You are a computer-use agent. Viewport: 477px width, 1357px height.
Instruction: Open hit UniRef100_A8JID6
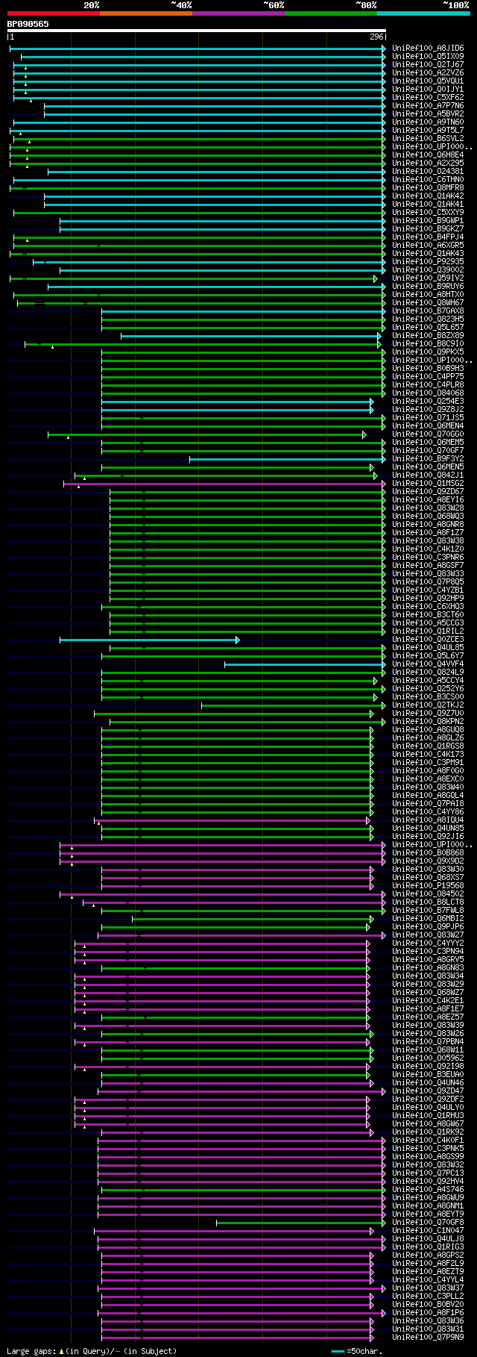pyautogui.click(x=428, y=49)
